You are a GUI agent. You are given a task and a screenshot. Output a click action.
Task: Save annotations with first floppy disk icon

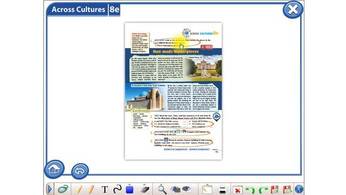(275, 190)
